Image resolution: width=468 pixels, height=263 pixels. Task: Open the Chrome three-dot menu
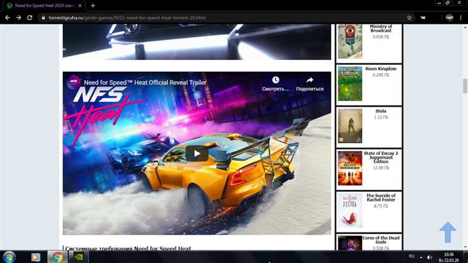[461, 17]
